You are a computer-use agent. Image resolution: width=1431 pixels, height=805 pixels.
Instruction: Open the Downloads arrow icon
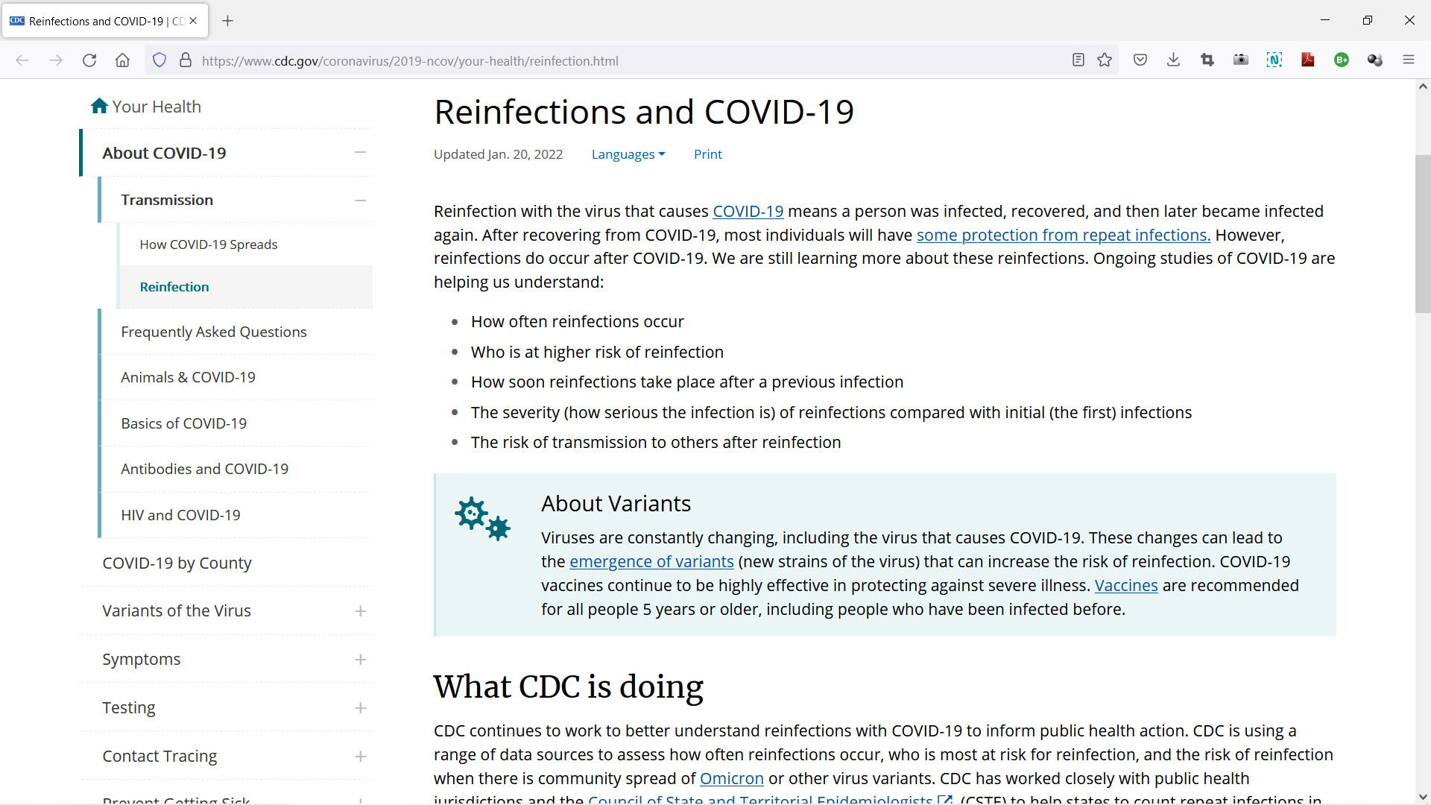[1173, 60]
